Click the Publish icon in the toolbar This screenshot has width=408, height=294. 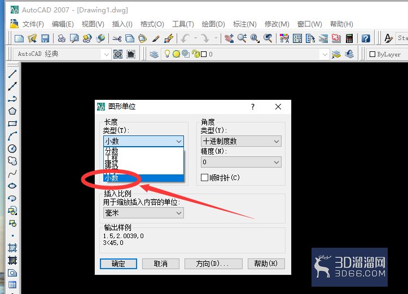(x=87, y=38)
